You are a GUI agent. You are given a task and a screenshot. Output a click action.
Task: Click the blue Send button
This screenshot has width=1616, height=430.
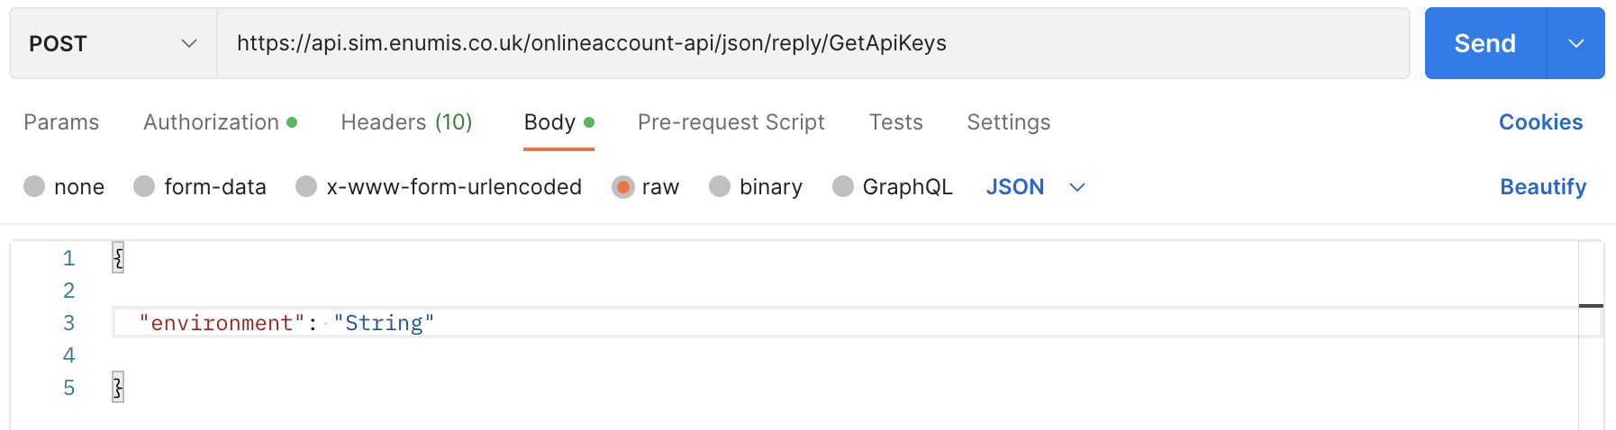point(1484,43)
